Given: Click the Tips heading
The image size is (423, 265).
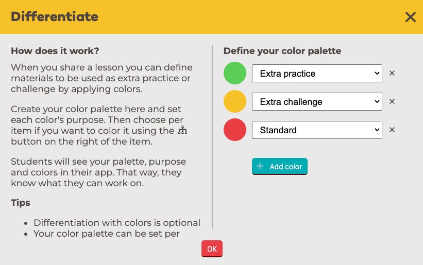Looking at the screenshot, I should pyautogui.click(x=21, y=203).
